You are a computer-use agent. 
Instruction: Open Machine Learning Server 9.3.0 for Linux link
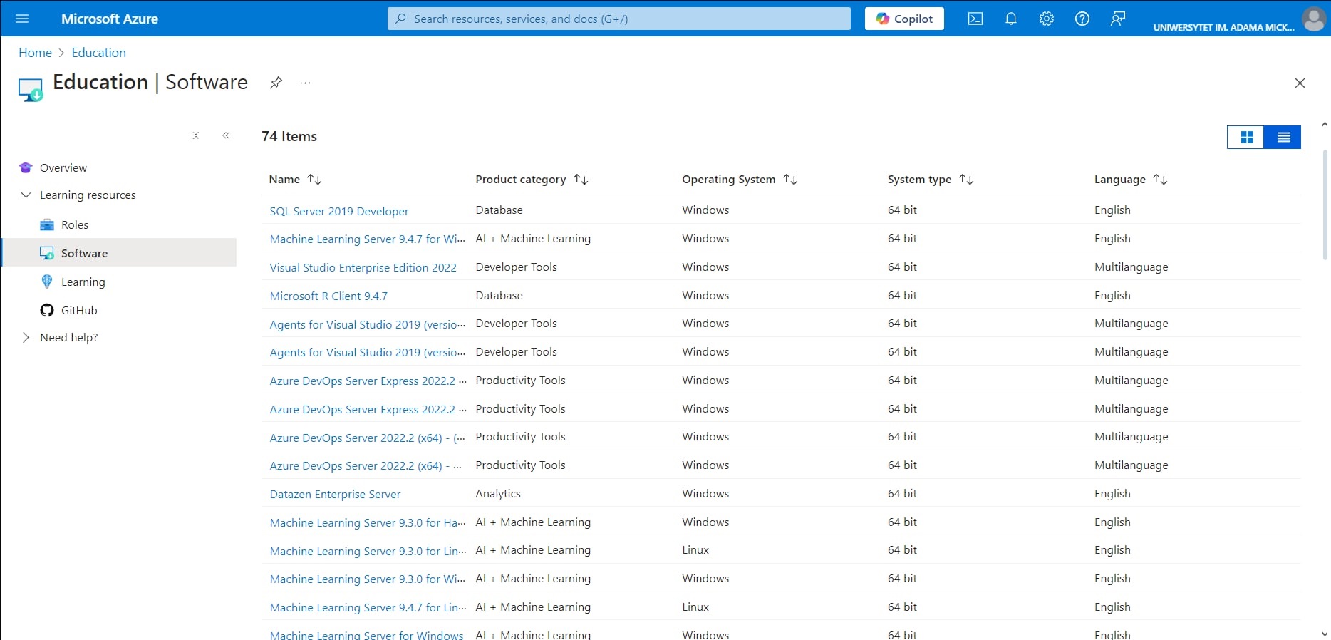[x=368, y=551]
